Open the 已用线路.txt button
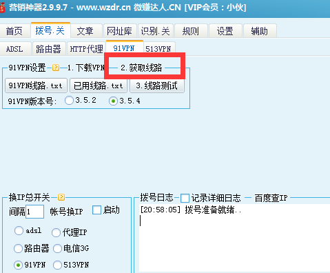 (x=99, y=85)
